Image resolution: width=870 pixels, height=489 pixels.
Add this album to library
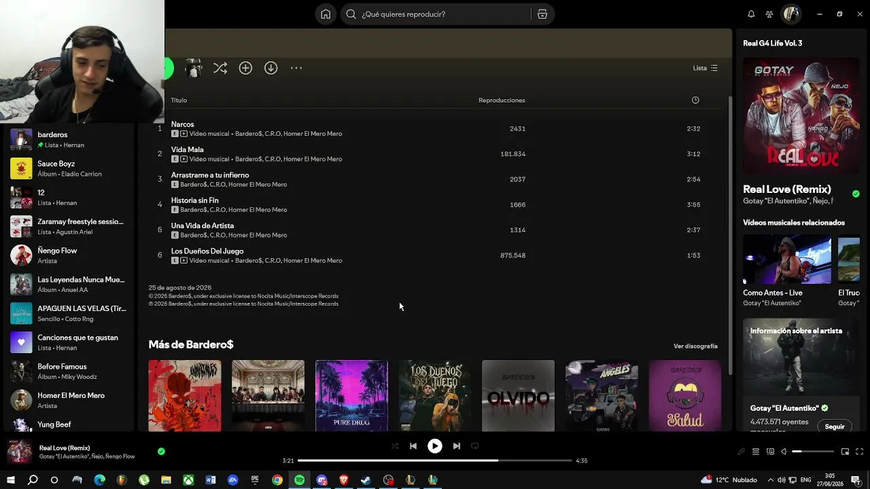(x=245, y=68)
